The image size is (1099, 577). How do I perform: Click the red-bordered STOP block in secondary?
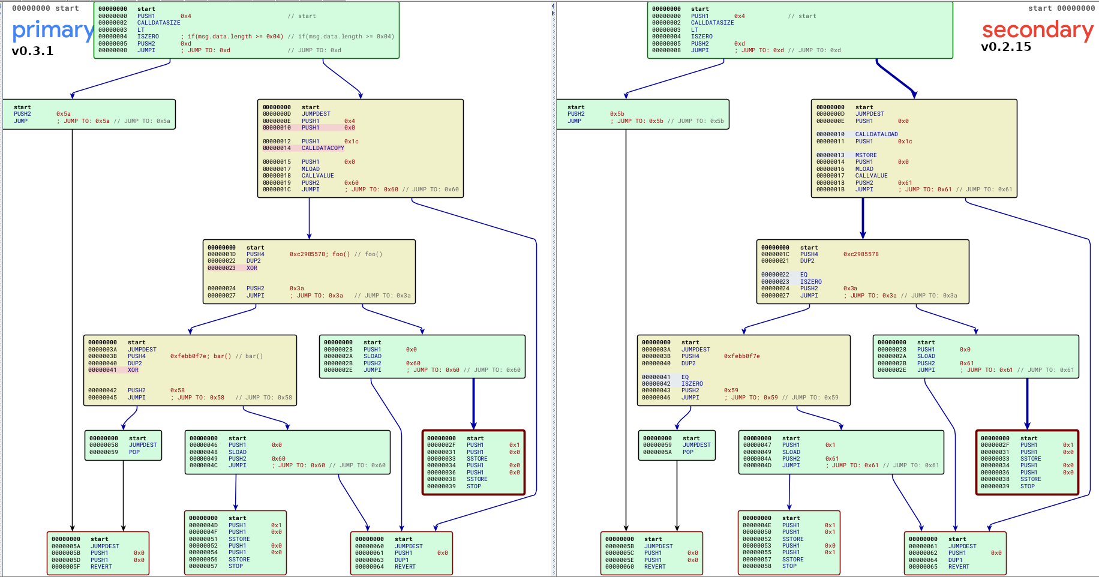coord(1027,462)
